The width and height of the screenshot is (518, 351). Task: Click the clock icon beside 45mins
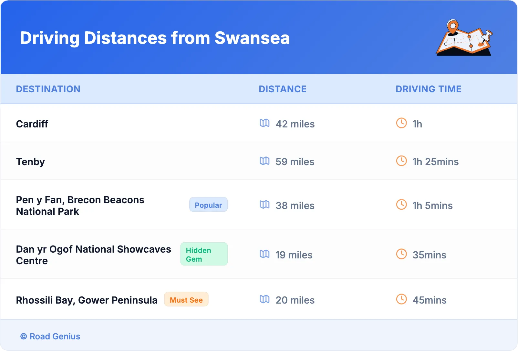(401, 299)
